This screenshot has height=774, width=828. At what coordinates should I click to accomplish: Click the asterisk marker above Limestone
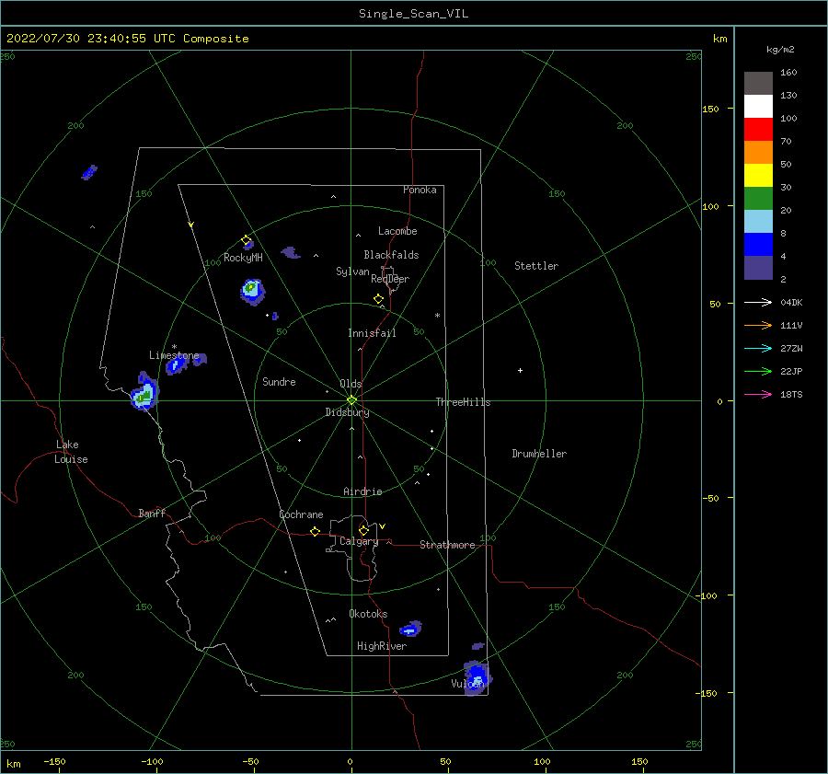pos(174,347)
